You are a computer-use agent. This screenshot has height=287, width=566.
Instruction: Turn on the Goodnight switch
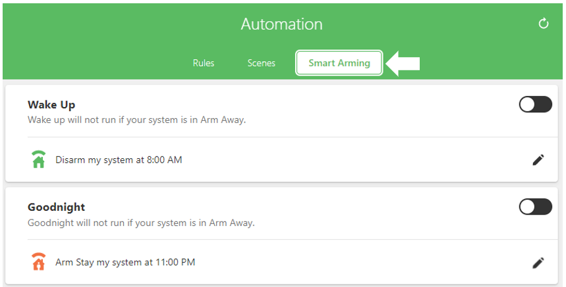click(x=535, y=207)
